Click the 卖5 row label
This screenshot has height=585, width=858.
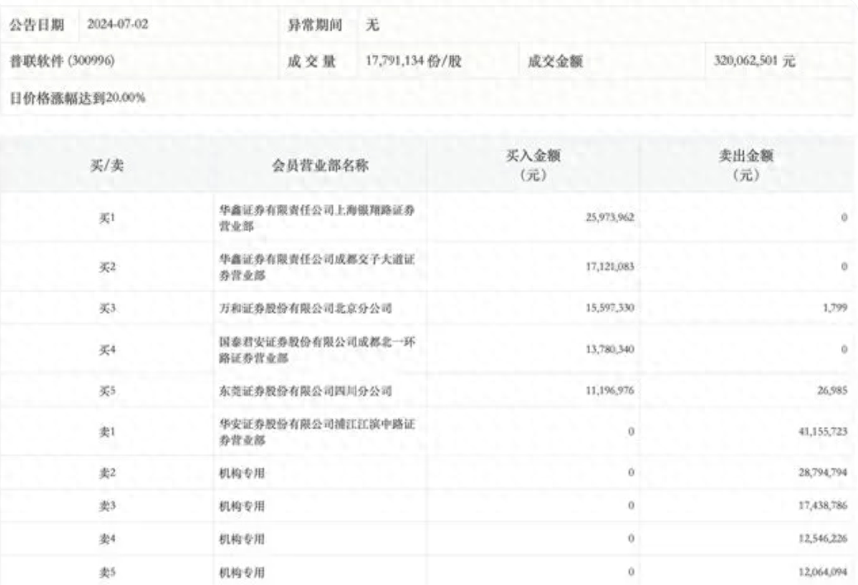(107, 573)
